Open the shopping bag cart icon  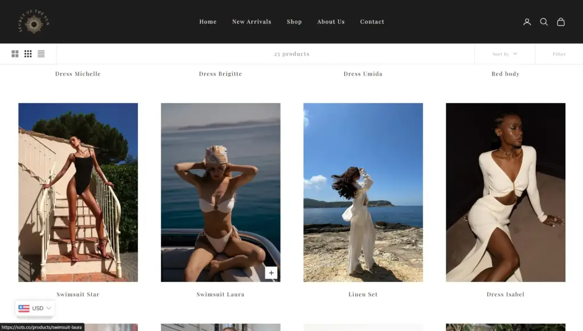(561, 22)
